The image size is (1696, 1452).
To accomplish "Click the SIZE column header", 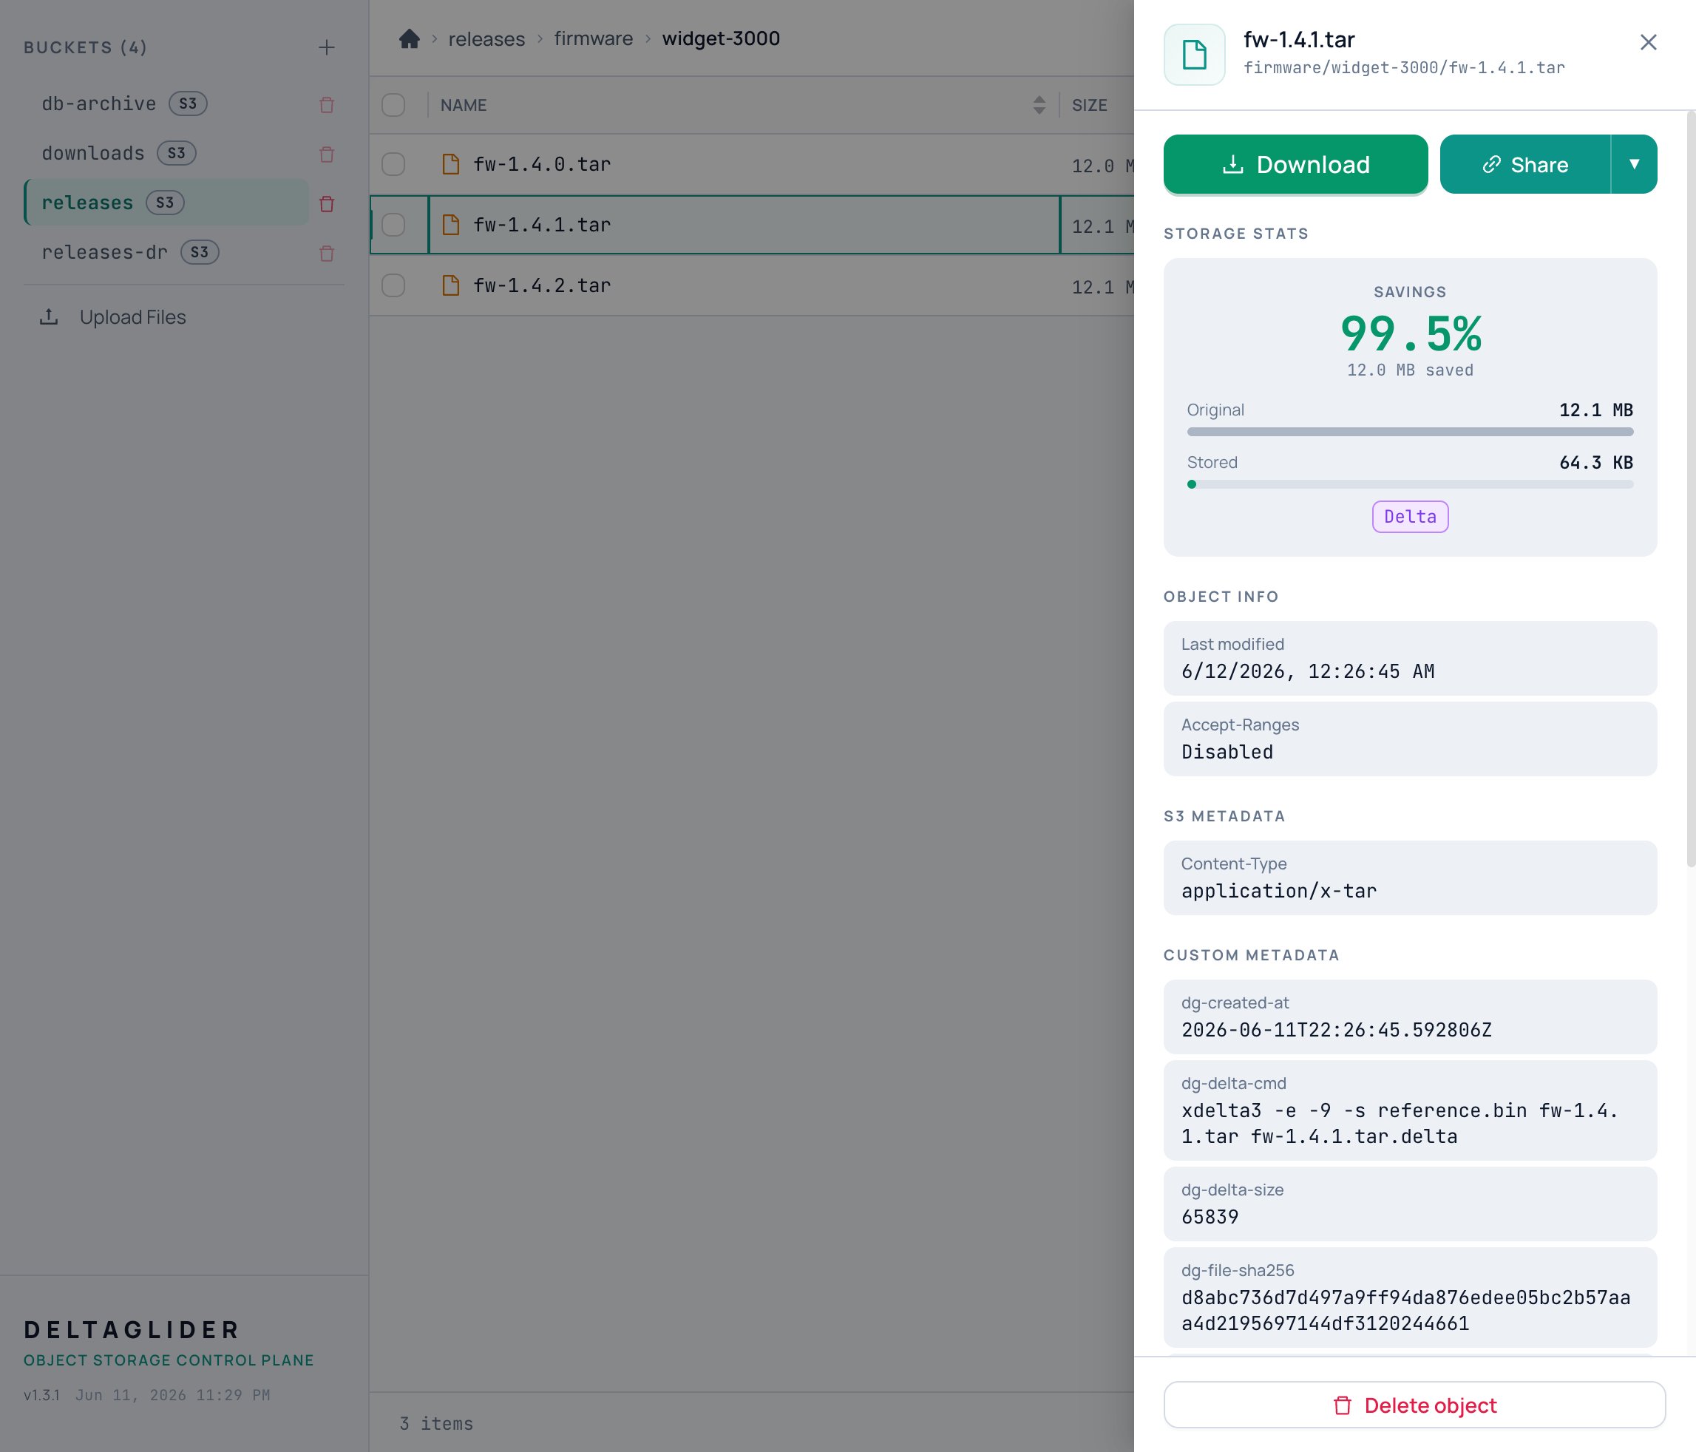I will coord(1090,105).
